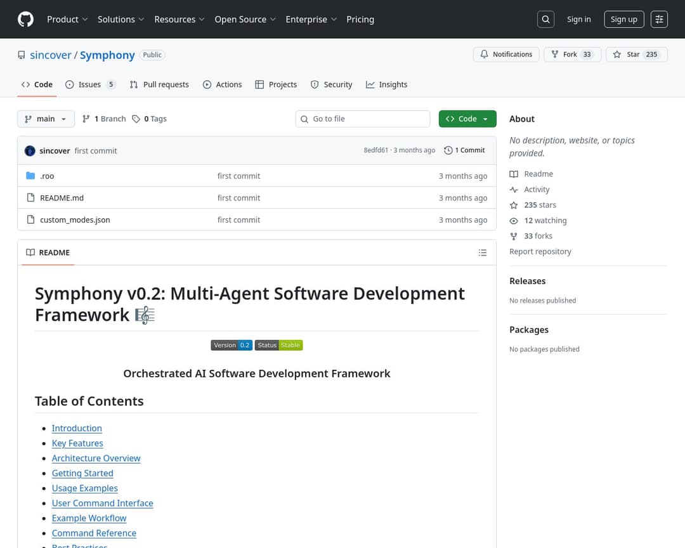Open the Getting Started link
Viewport: 685px width, 548px height.
82,473
